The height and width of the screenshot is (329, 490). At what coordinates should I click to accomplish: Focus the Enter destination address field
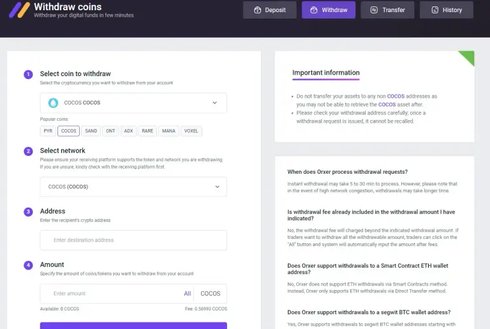tap(133, 240)
